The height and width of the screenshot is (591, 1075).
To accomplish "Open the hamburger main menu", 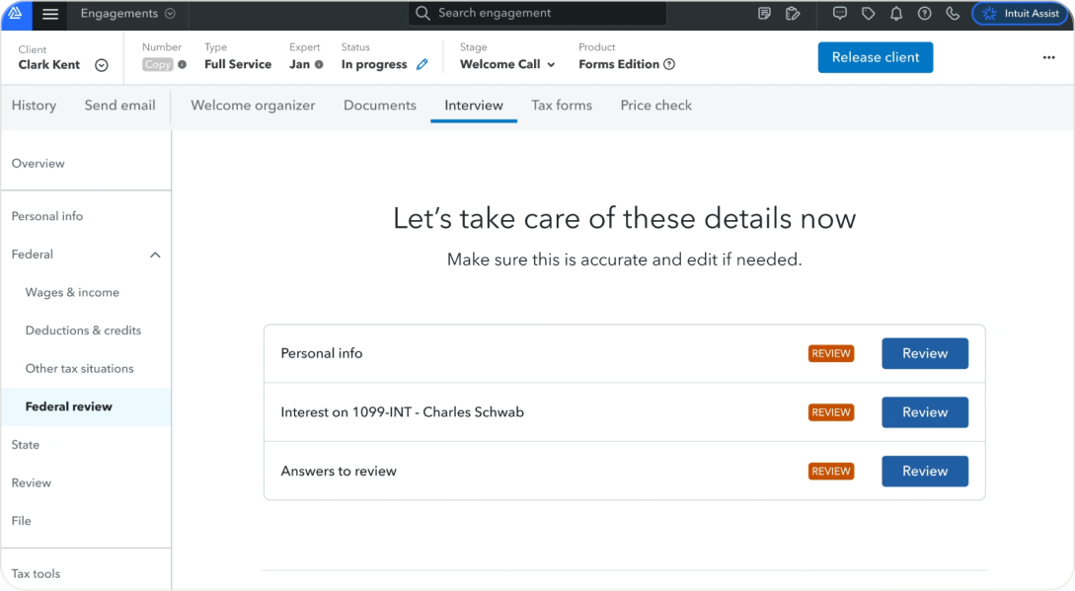I will click(50, 14).
